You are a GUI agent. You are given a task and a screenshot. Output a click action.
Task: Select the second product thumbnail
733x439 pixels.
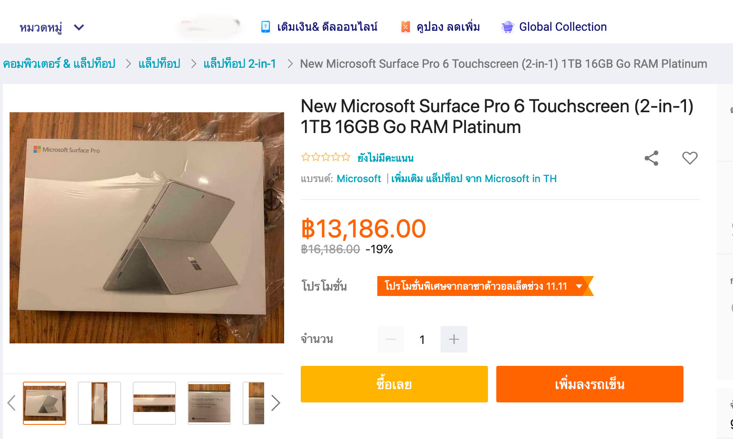tap(99, 403)
